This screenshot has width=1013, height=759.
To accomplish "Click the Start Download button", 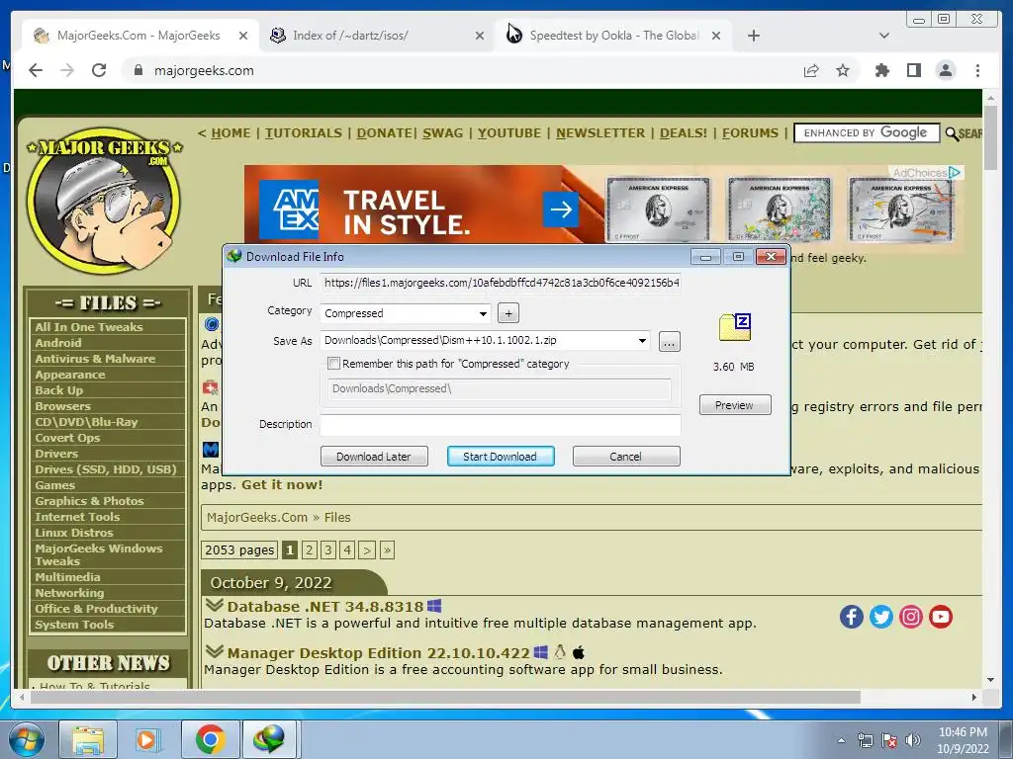I will [x=500, y=457].
